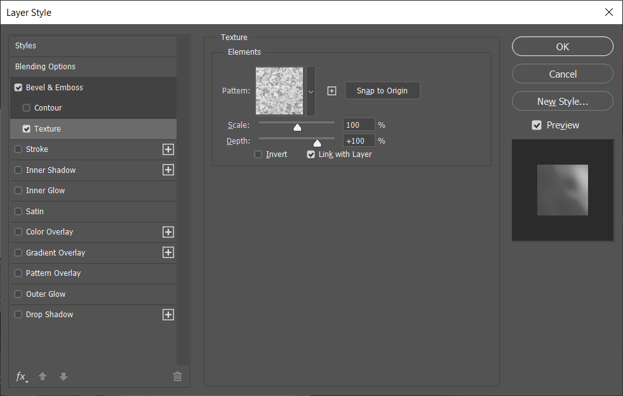Viewport: 623px width, 396px height.
Task: Create new preset from current pattern icon
Action: [332, 91]
